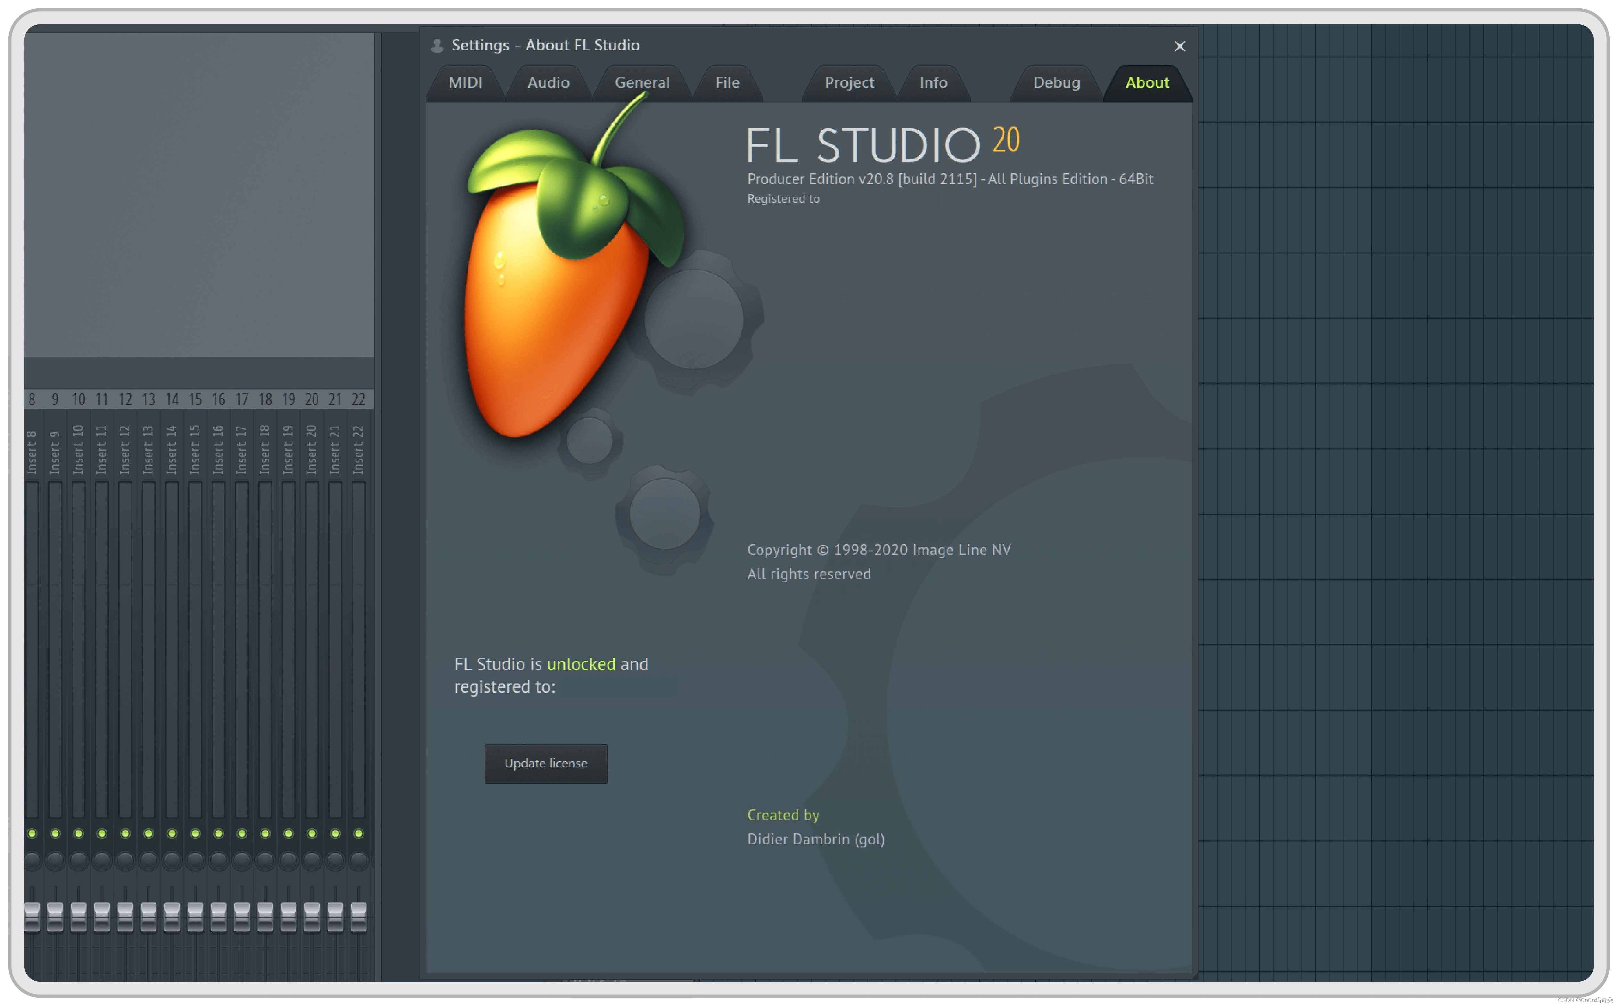
Task: Click the Insert 8 pan knob
Action: 32,861
